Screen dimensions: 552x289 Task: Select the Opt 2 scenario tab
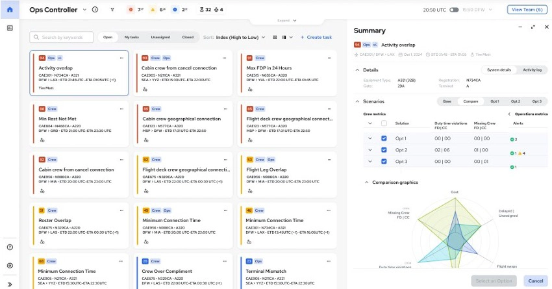516,101
